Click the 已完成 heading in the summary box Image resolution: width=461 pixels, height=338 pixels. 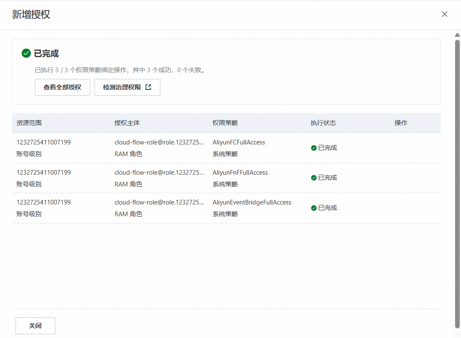pos(47,53)
